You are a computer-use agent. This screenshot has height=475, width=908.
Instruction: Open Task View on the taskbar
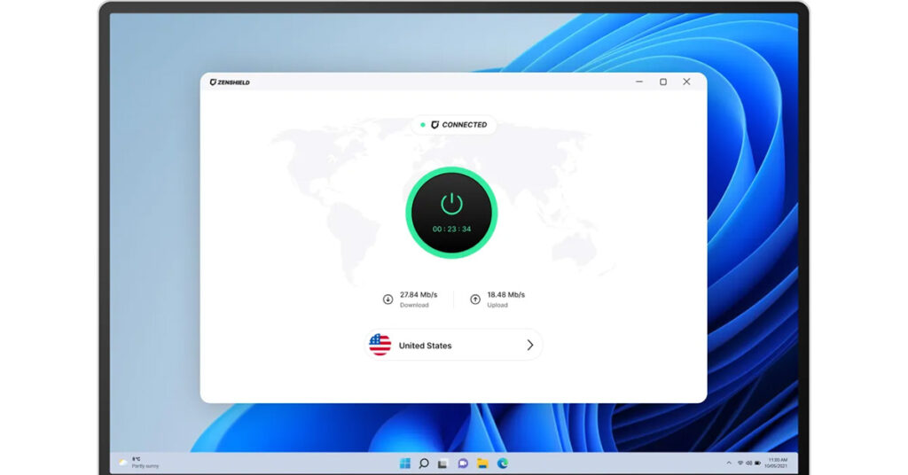tap(443, 463)
